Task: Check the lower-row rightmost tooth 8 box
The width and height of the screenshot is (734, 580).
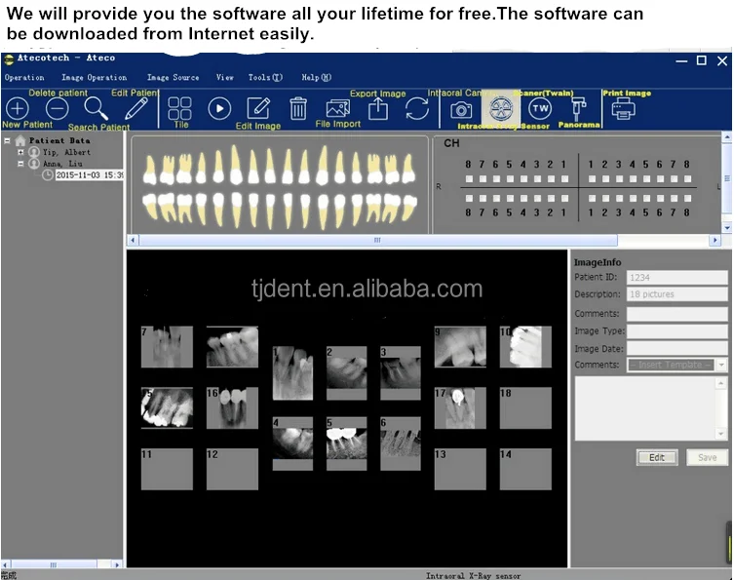Action: (x=686, y=197)
